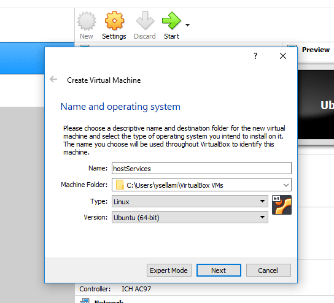This screenshot has width=334, height=303.
Task: Click the Name field containing hostServices
Action: click(201, 168)
